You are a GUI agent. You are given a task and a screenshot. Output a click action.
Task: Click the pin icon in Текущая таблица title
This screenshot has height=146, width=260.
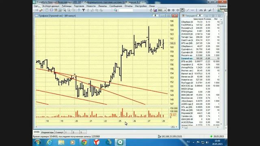(x=200, y=15)
